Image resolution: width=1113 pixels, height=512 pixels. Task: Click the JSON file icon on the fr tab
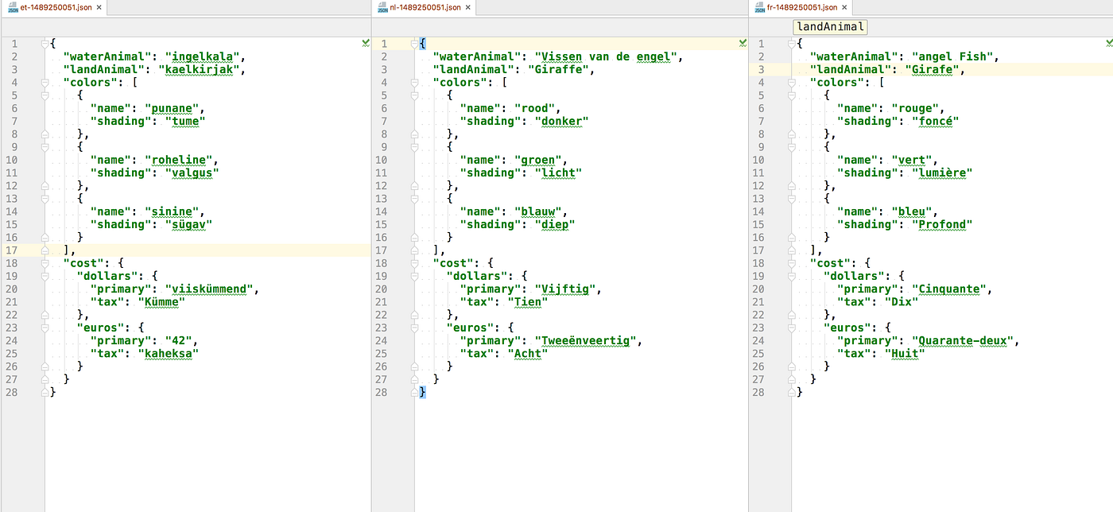click(758, 7)
